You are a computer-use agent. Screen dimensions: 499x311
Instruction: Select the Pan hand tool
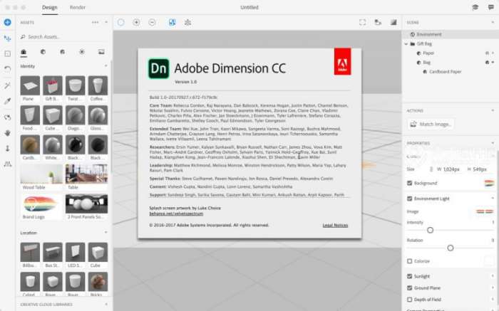(7, 133)
